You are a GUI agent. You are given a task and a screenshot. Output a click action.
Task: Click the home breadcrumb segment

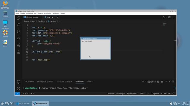coord(27,21)
